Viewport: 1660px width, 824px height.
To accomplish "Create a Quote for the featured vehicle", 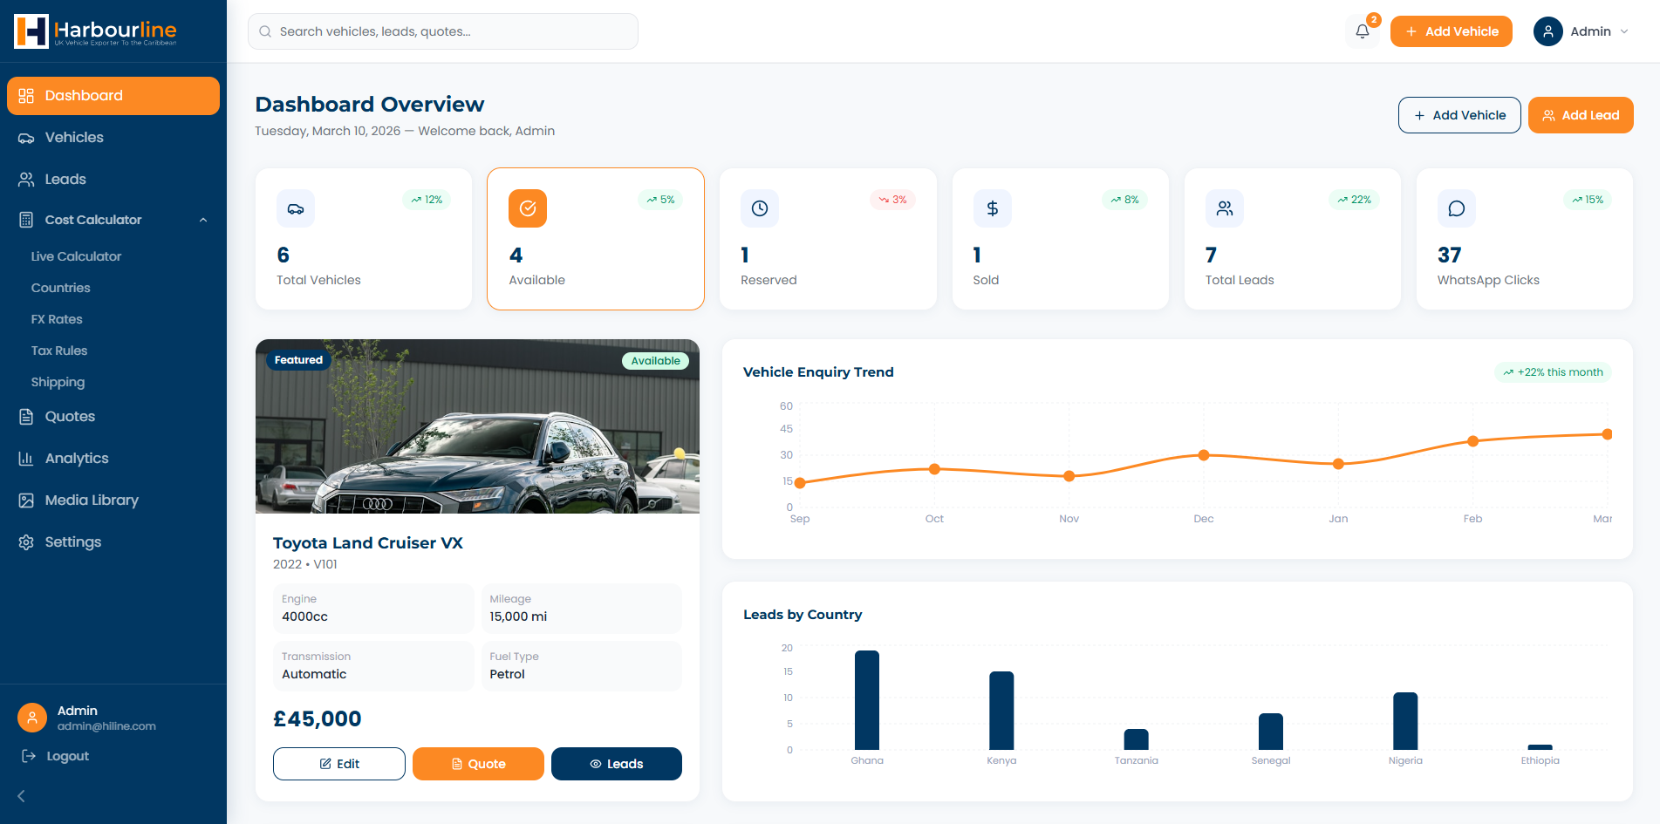I will click(478, 764).
